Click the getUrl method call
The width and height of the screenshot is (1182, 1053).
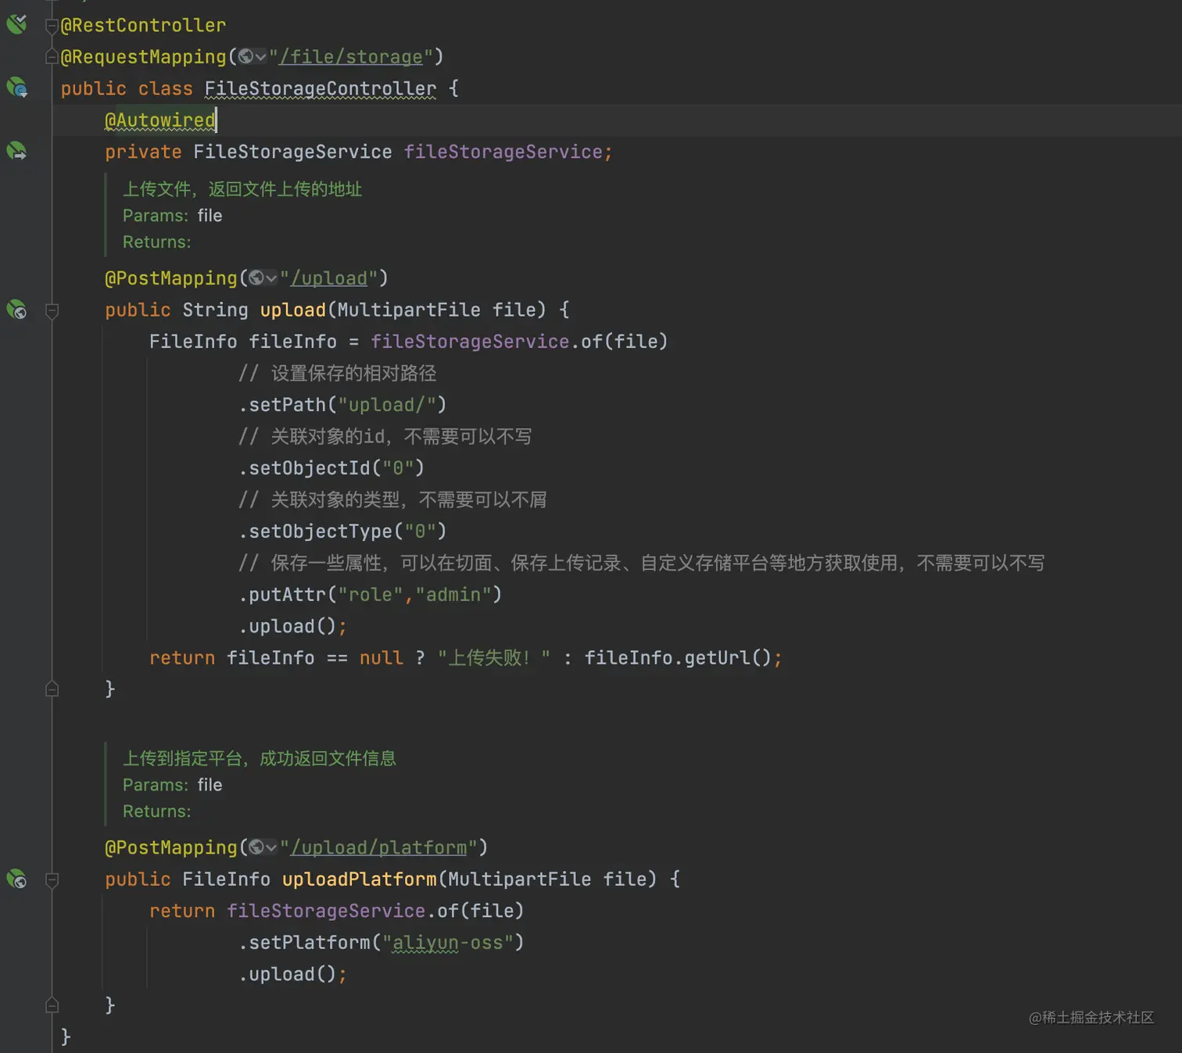tap(717, 658)
